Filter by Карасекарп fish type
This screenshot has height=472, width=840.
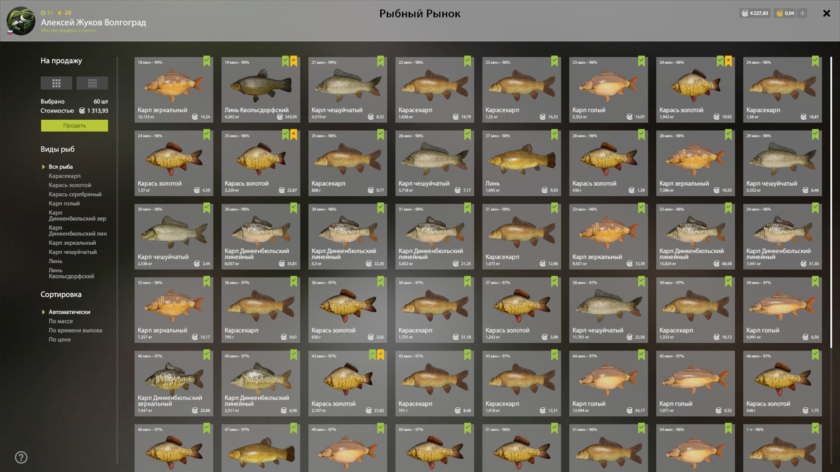pyautogui.click(x=65, y=176)
